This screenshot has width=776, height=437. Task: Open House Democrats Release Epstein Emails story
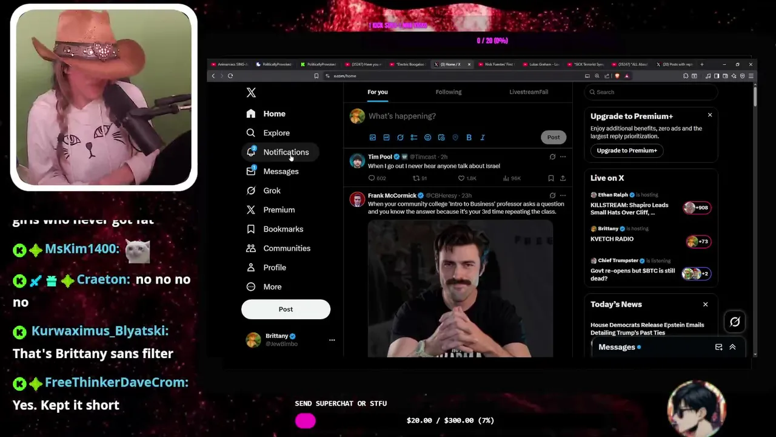tap(647, 329)
